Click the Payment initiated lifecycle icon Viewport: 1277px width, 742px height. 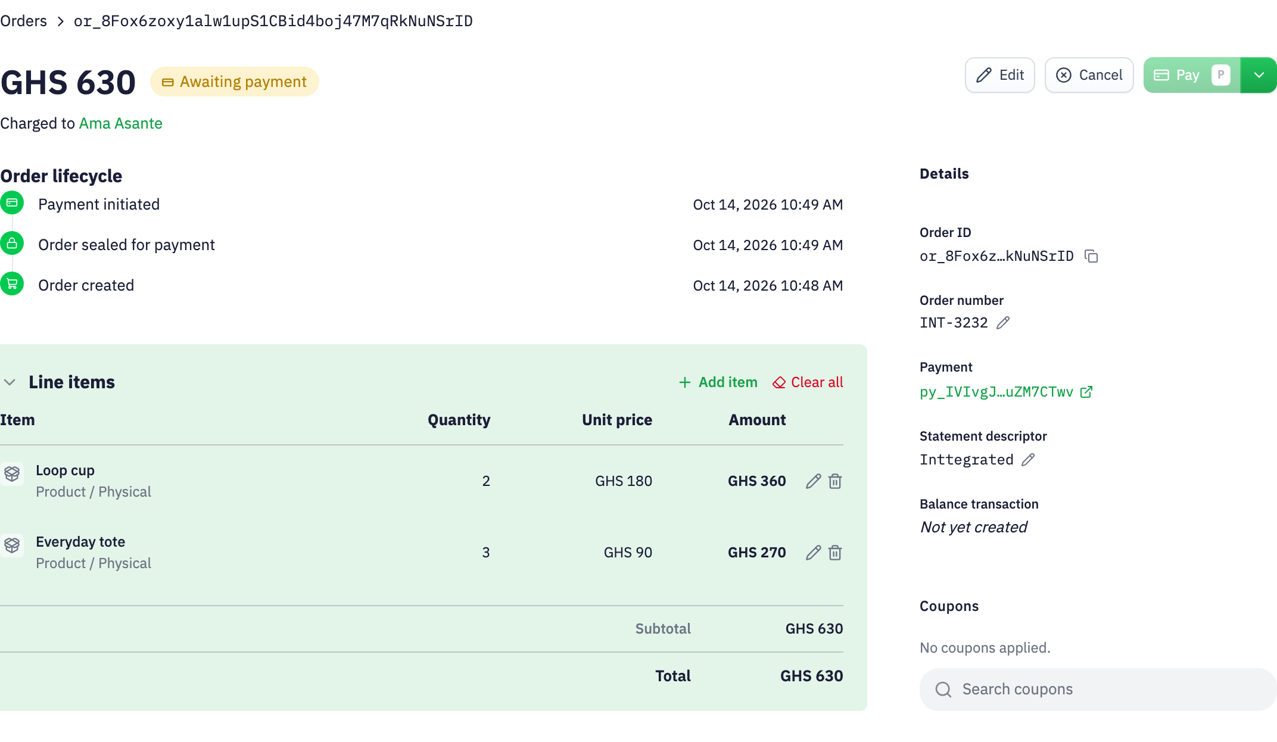(12, 202)
